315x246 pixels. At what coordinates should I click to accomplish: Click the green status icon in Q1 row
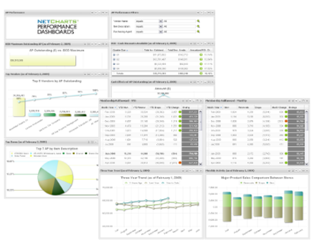[201, 55]
